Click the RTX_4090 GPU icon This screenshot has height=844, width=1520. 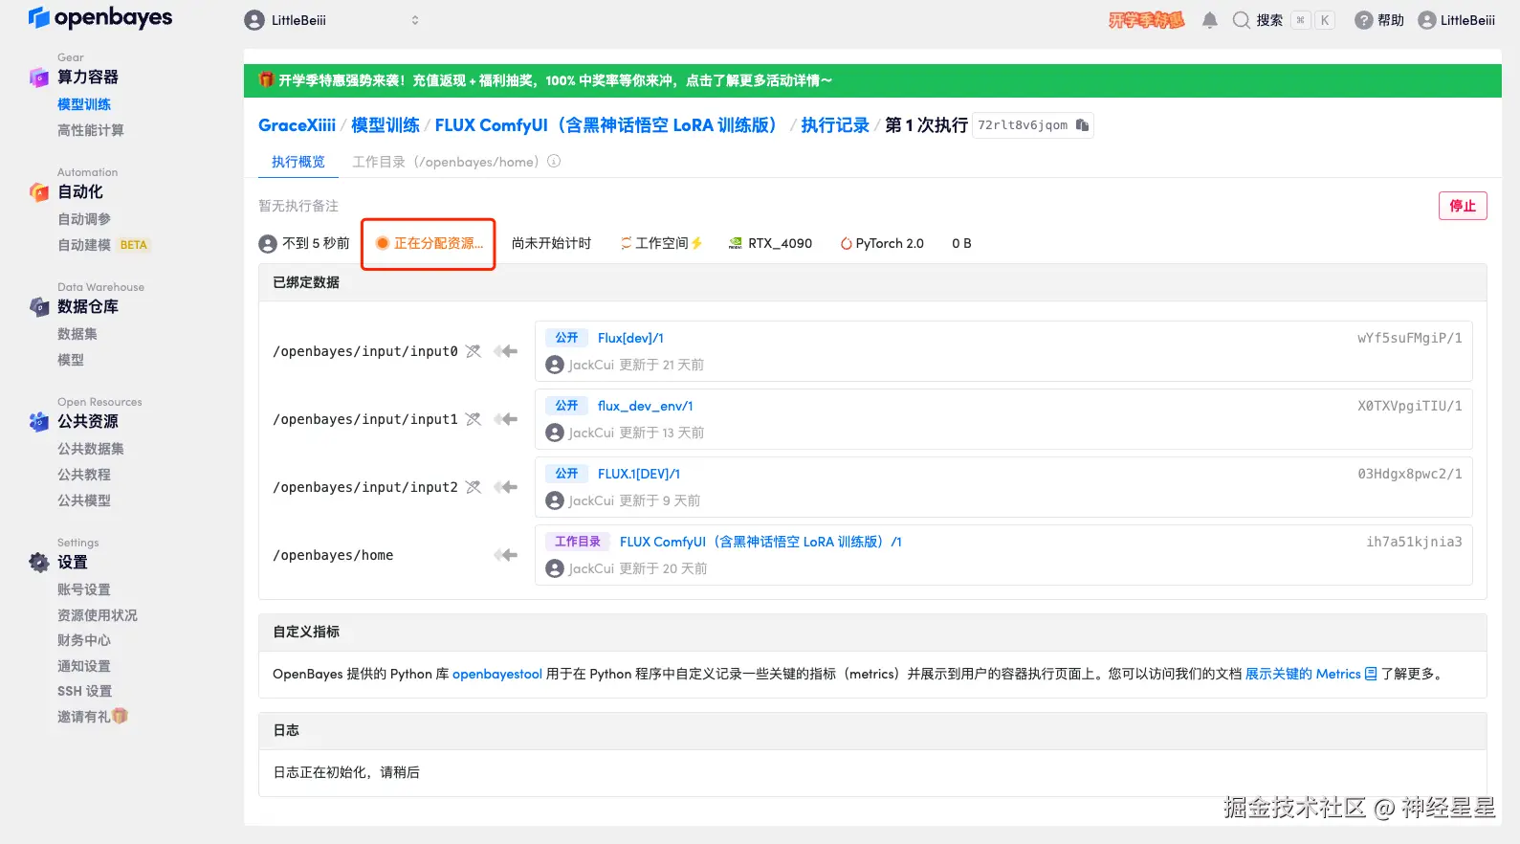[736, 243]
